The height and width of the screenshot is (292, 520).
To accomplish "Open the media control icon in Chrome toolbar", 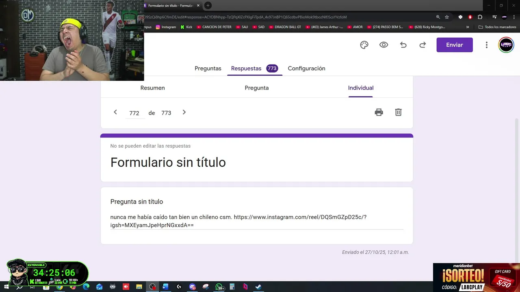I will 494,17.
